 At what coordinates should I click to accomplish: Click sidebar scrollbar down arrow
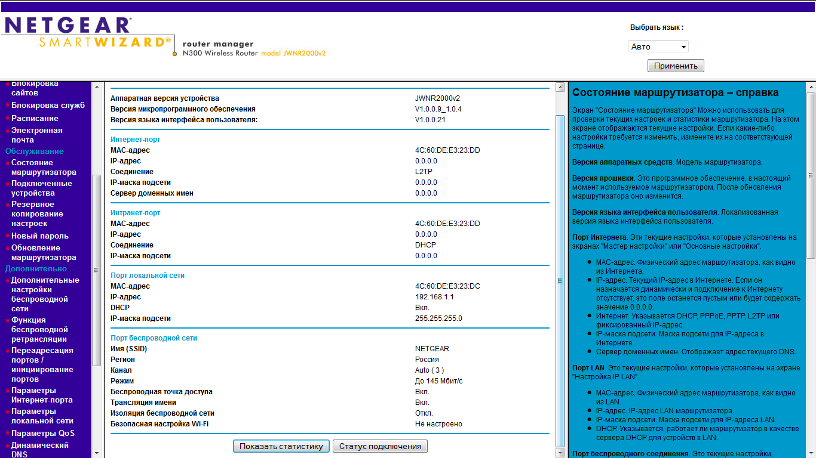click(97, 453)
